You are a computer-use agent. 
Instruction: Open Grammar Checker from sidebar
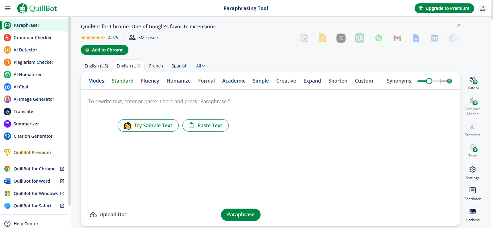point(34,38)
